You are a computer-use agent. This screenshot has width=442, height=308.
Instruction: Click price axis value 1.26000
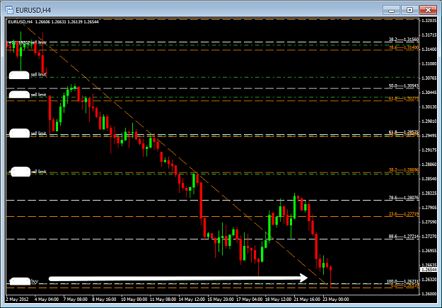tap(429, 294)
